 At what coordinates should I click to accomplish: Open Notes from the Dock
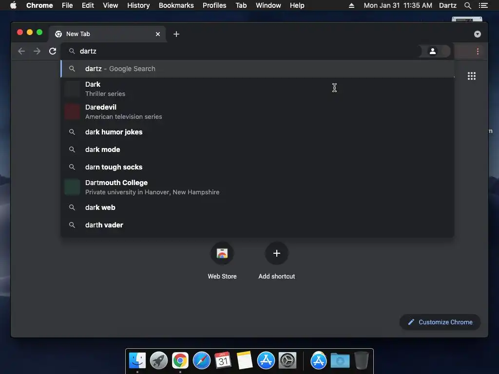pyautogui.click(x=245, y=361)
